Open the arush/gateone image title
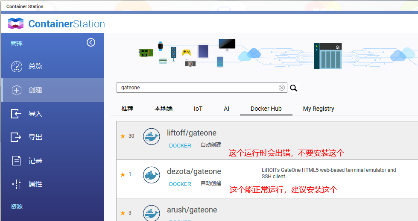The width and height of the screenshot is (418, 221). click(192, 210)
